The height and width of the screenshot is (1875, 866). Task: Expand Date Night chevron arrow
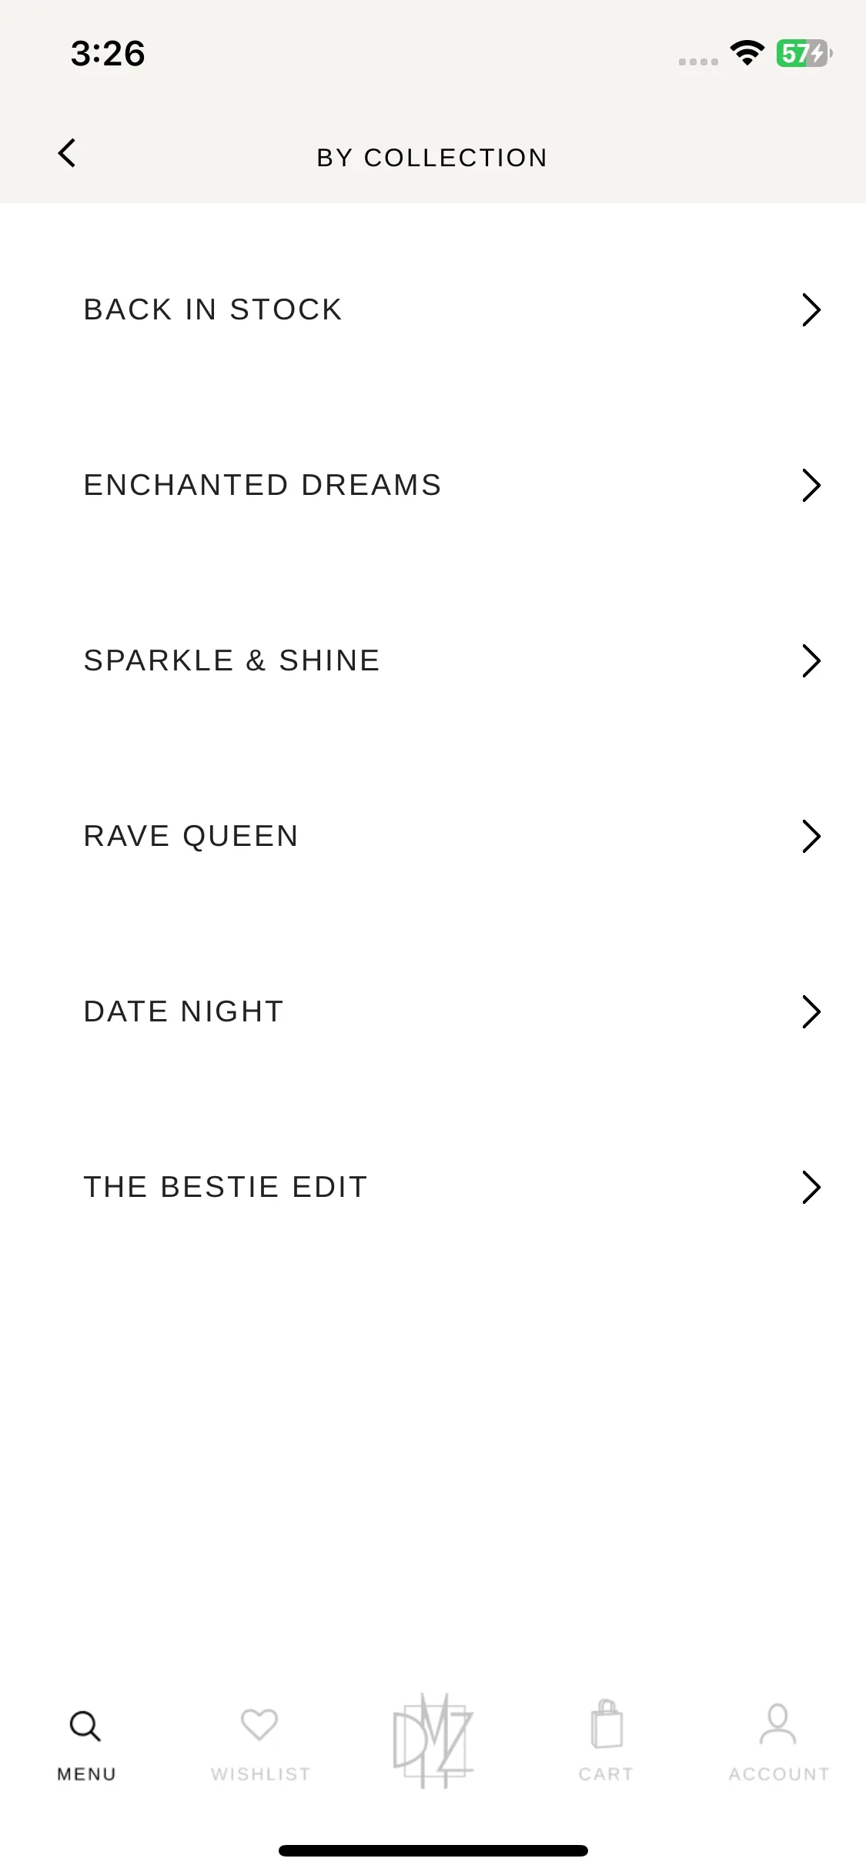tap(811, 1011)
